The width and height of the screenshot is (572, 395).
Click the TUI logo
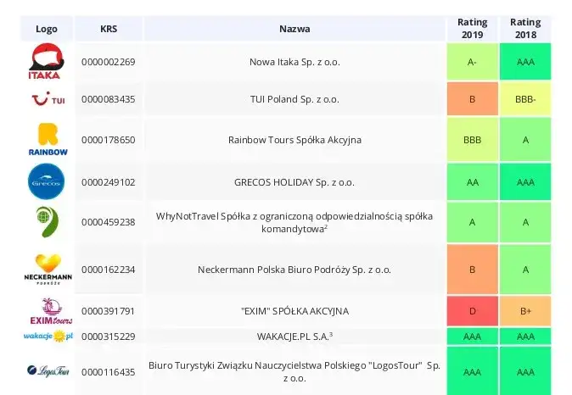point(46,100)
